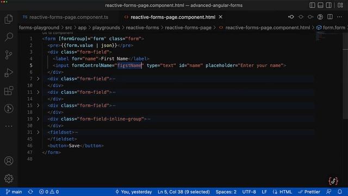Change encoding via UTF-8 status item
This screenshot has width=348, height=196.
click(x=249, y=192)
